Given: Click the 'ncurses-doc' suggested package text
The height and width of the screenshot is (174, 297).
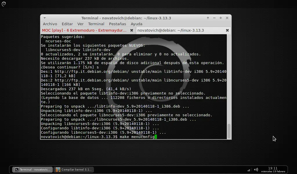Looking at the screenshot, I should click(x=58, y=41).
